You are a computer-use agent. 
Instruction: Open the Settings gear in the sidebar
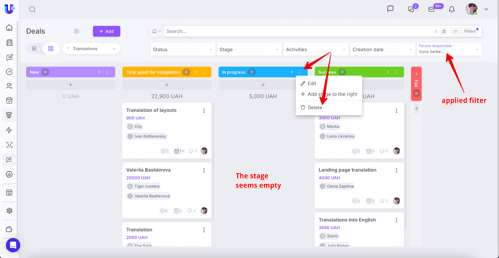point(9,211)
